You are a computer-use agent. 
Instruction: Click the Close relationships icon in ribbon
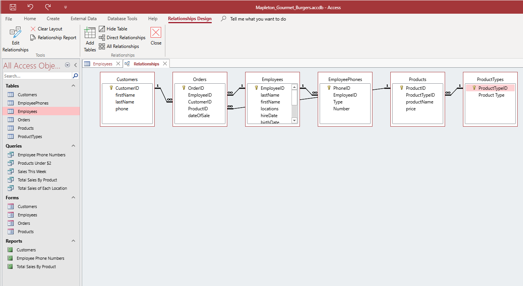[x=156, y=36]
